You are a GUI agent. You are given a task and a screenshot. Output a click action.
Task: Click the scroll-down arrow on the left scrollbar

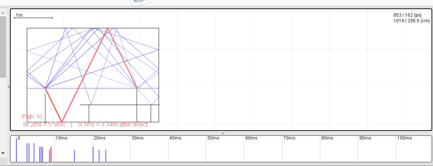[x=3, y=153]
